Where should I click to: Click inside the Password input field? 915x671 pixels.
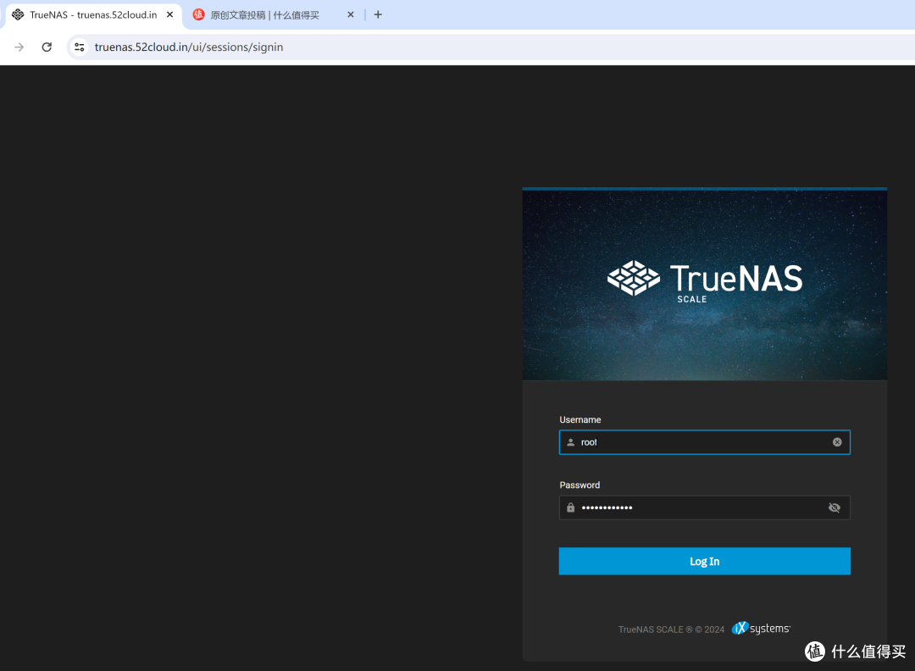click(704, 507)
